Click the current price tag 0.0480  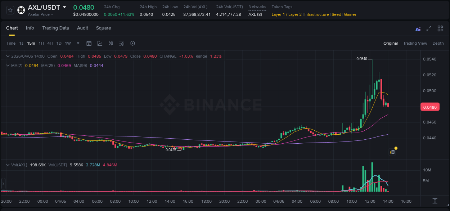(x=430, y=107)
